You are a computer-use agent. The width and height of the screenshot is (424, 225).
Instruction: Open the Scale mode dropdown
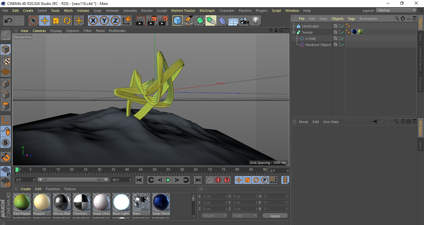click(x=245, y=216)
